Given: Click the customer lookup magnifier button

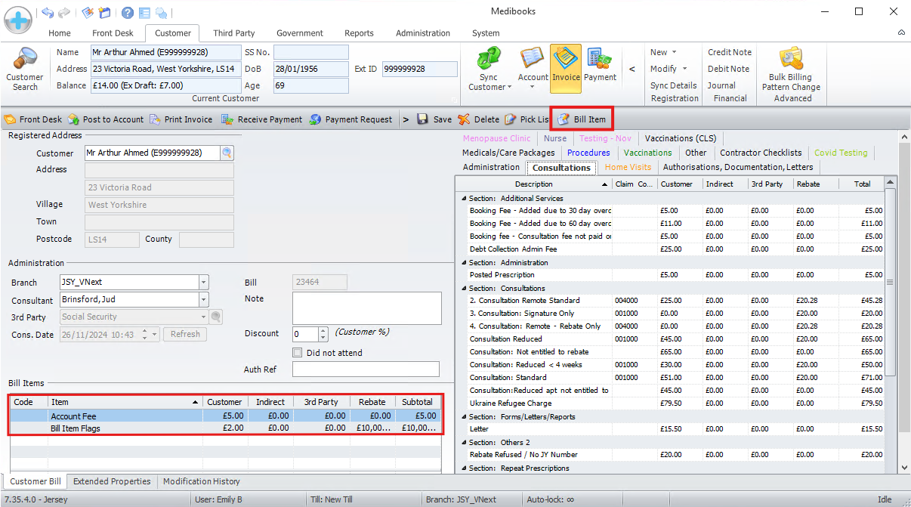Looking at the screenshot, I should pos(227,153).
